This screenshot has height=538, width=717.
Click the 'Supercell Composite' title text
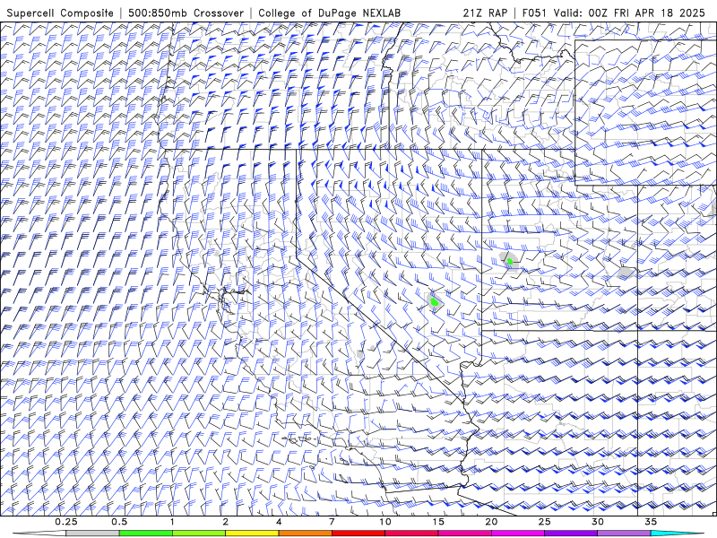point(60,13)
